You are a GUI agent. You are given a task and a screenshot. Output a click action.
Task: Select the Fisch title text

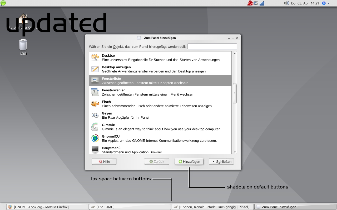(x=106, y=102)
